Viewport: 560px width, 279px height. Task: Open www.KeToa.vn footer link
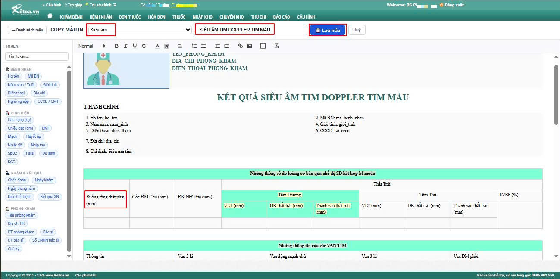pos(57,275)
